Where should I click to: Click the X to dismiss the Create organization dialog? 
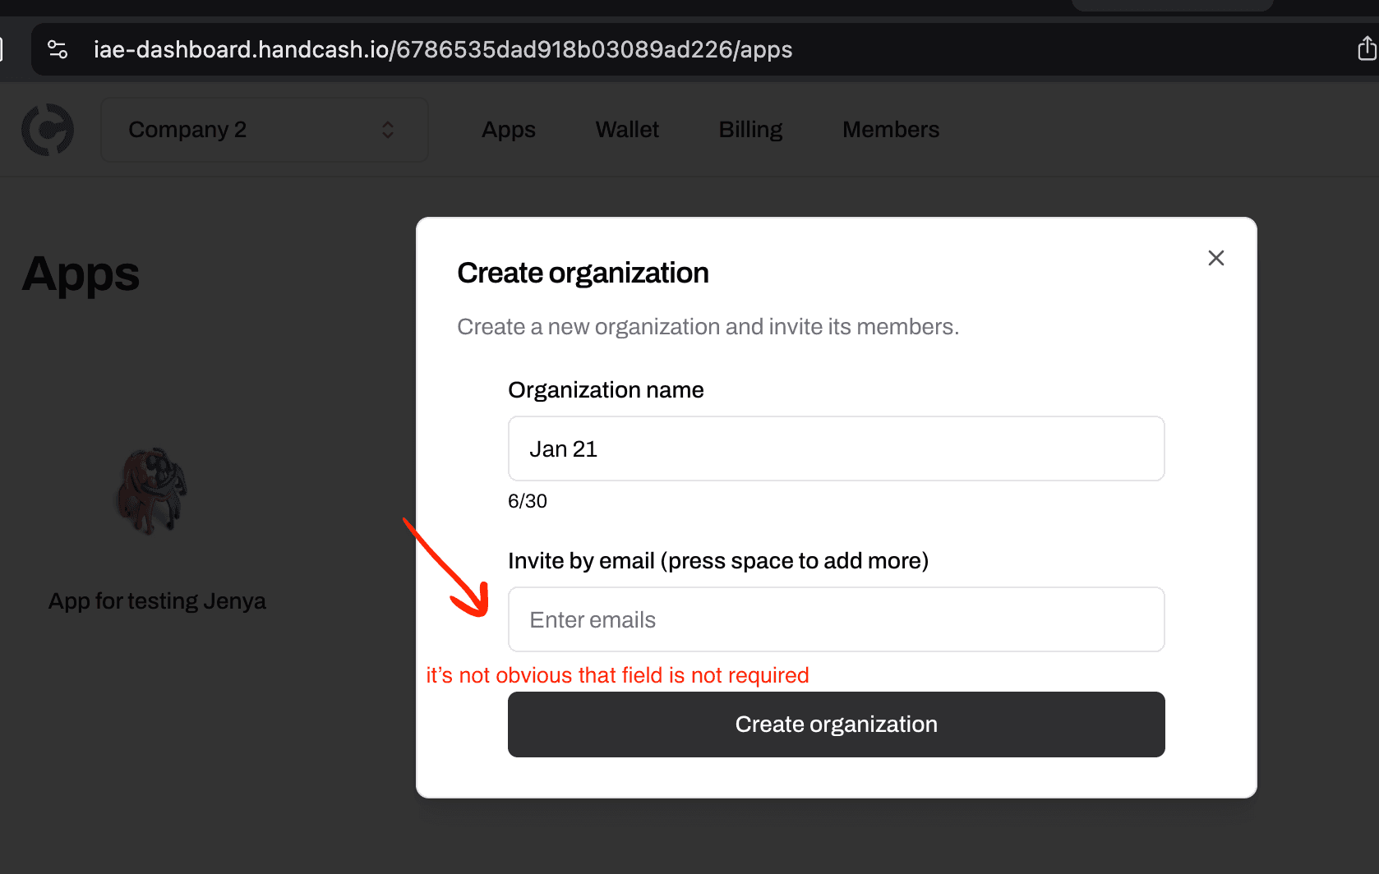tap(1216, 257)
